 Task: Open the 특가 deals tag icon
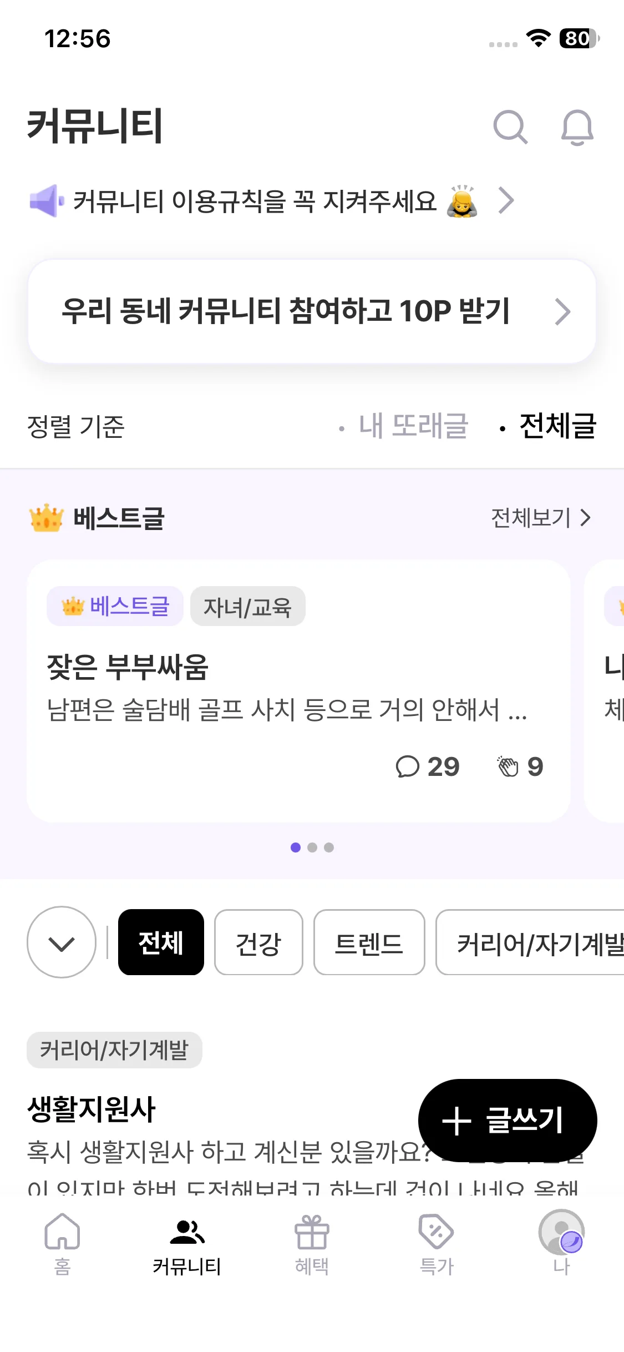coord(437,1243)
